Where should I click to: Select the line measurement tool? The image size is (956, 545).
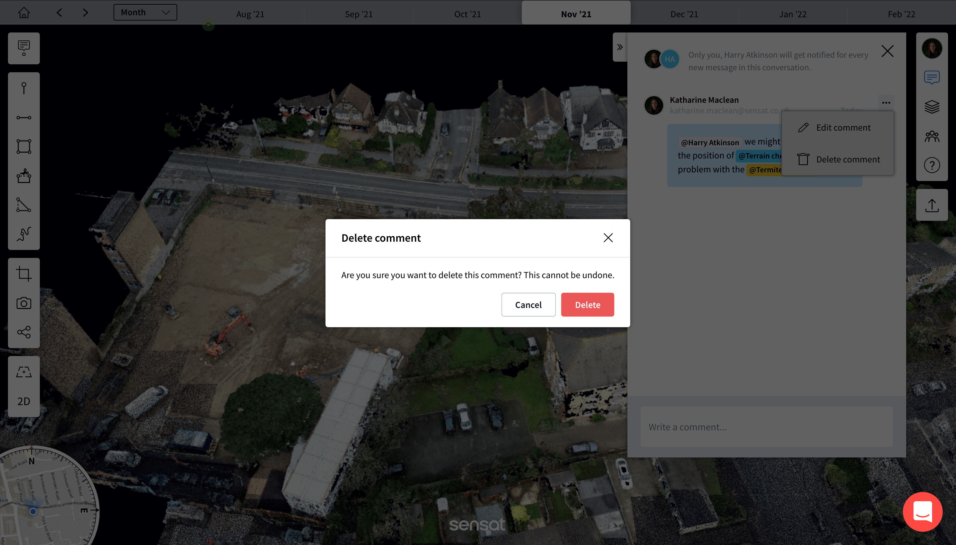click(24, 118)
